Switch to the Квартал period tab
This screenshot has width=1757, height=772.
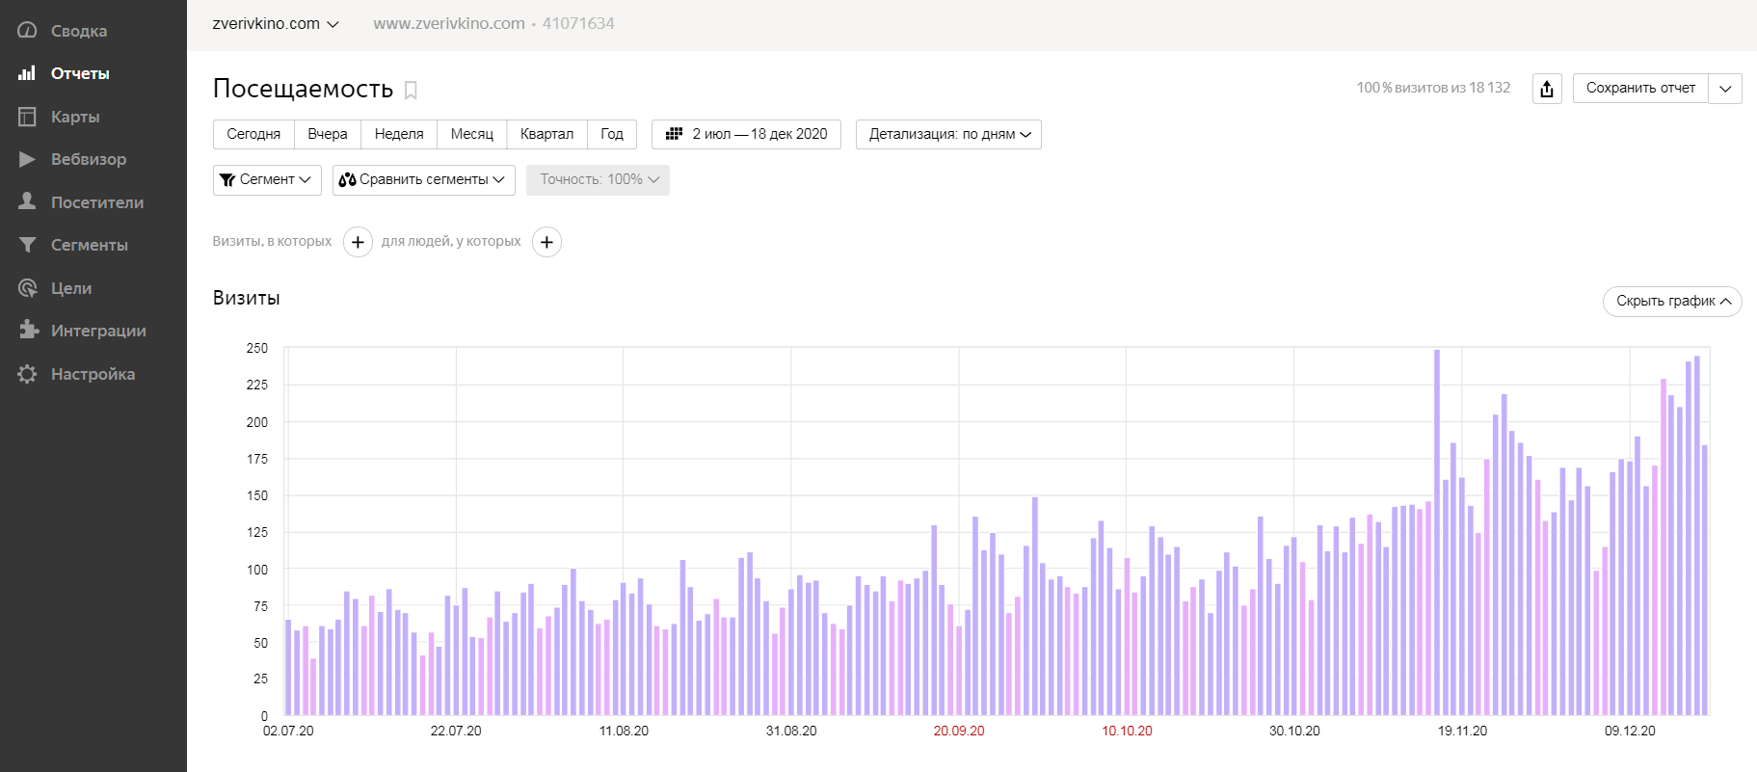point(546,134)
